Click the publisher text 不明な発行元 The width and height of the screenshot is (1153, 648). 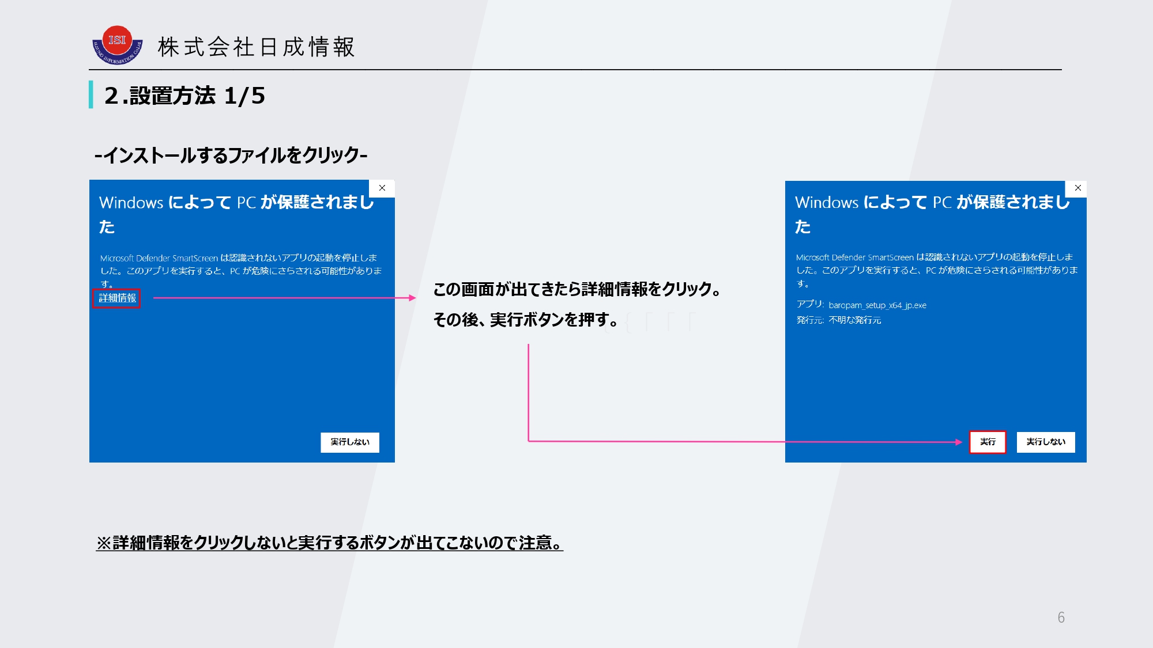click(x=855, y=320)
